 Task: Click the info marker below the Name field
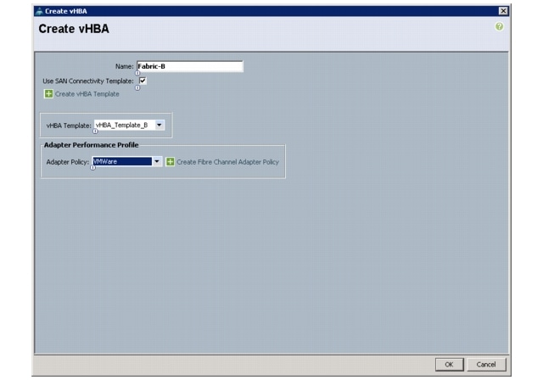pyautogui.click(x=137, y=73)
